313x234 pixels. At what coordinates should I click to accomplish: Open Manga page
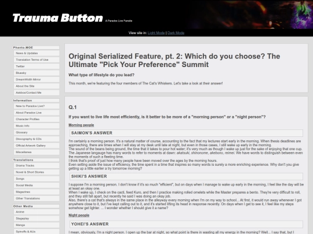click(x=37, y=225)
